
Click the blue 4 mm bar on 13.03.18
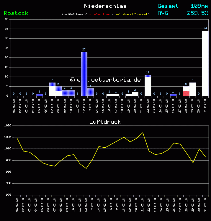91,92
